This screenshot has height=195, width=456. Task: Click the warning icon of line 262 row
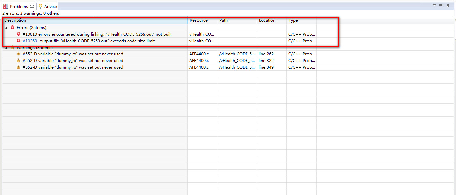point(19,54)
